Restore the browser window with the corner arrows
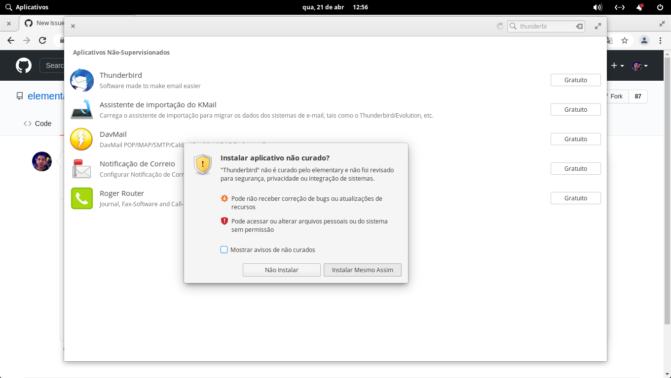The width and height of the screenshot is (671, 378). [662, 23]
